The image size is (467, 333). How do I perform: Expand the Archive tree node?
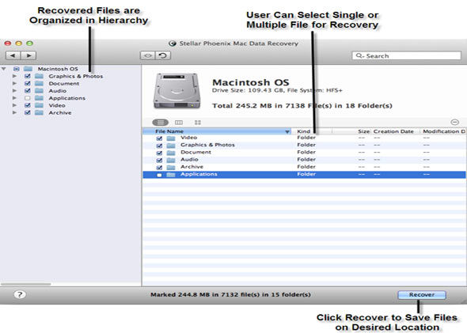coord(14,112)
